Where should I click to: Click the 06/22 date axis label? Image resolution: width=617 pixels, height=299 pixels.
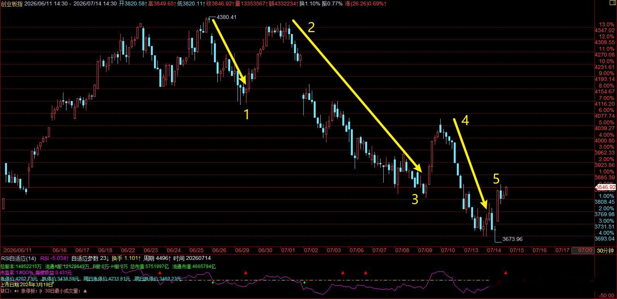[128, 251]
